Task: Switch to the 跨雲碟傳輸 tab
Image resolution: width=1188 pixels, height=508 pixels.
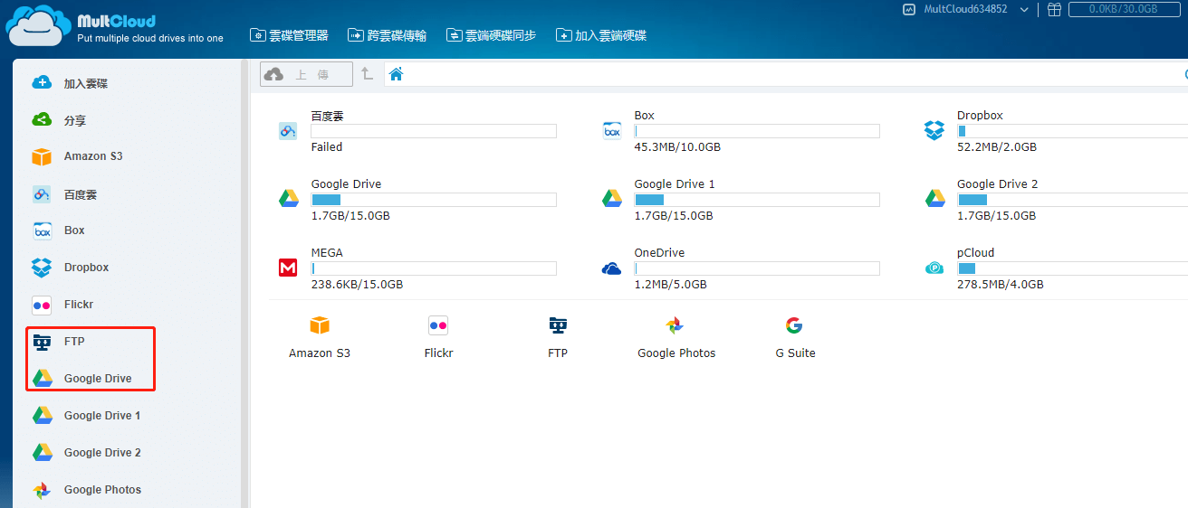Action: click(x=388, y=35)
